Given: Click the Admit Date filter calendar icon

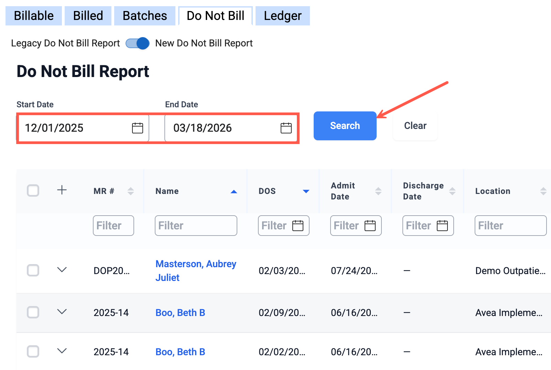Looking at the screenshot, I should [x=370, y=226].
